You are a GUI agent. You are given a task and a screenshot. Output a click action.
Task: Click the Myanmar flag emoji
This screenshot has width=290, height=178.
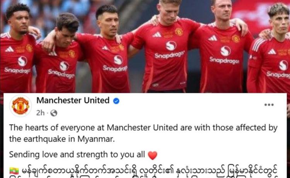tap(14, 171)
